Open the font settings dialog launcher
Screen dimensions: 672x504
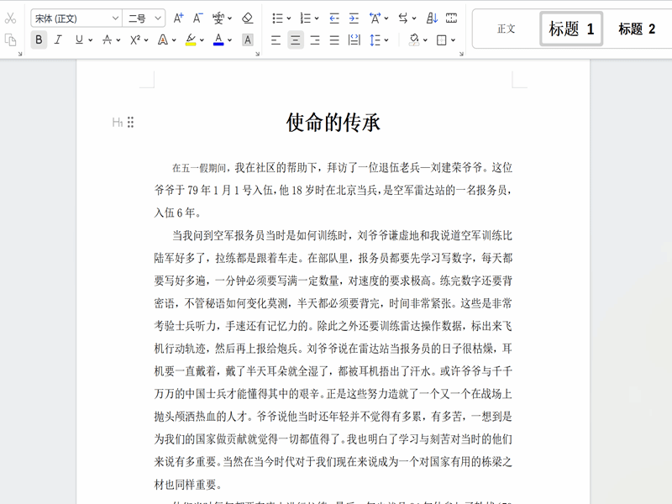coord(258,54)
